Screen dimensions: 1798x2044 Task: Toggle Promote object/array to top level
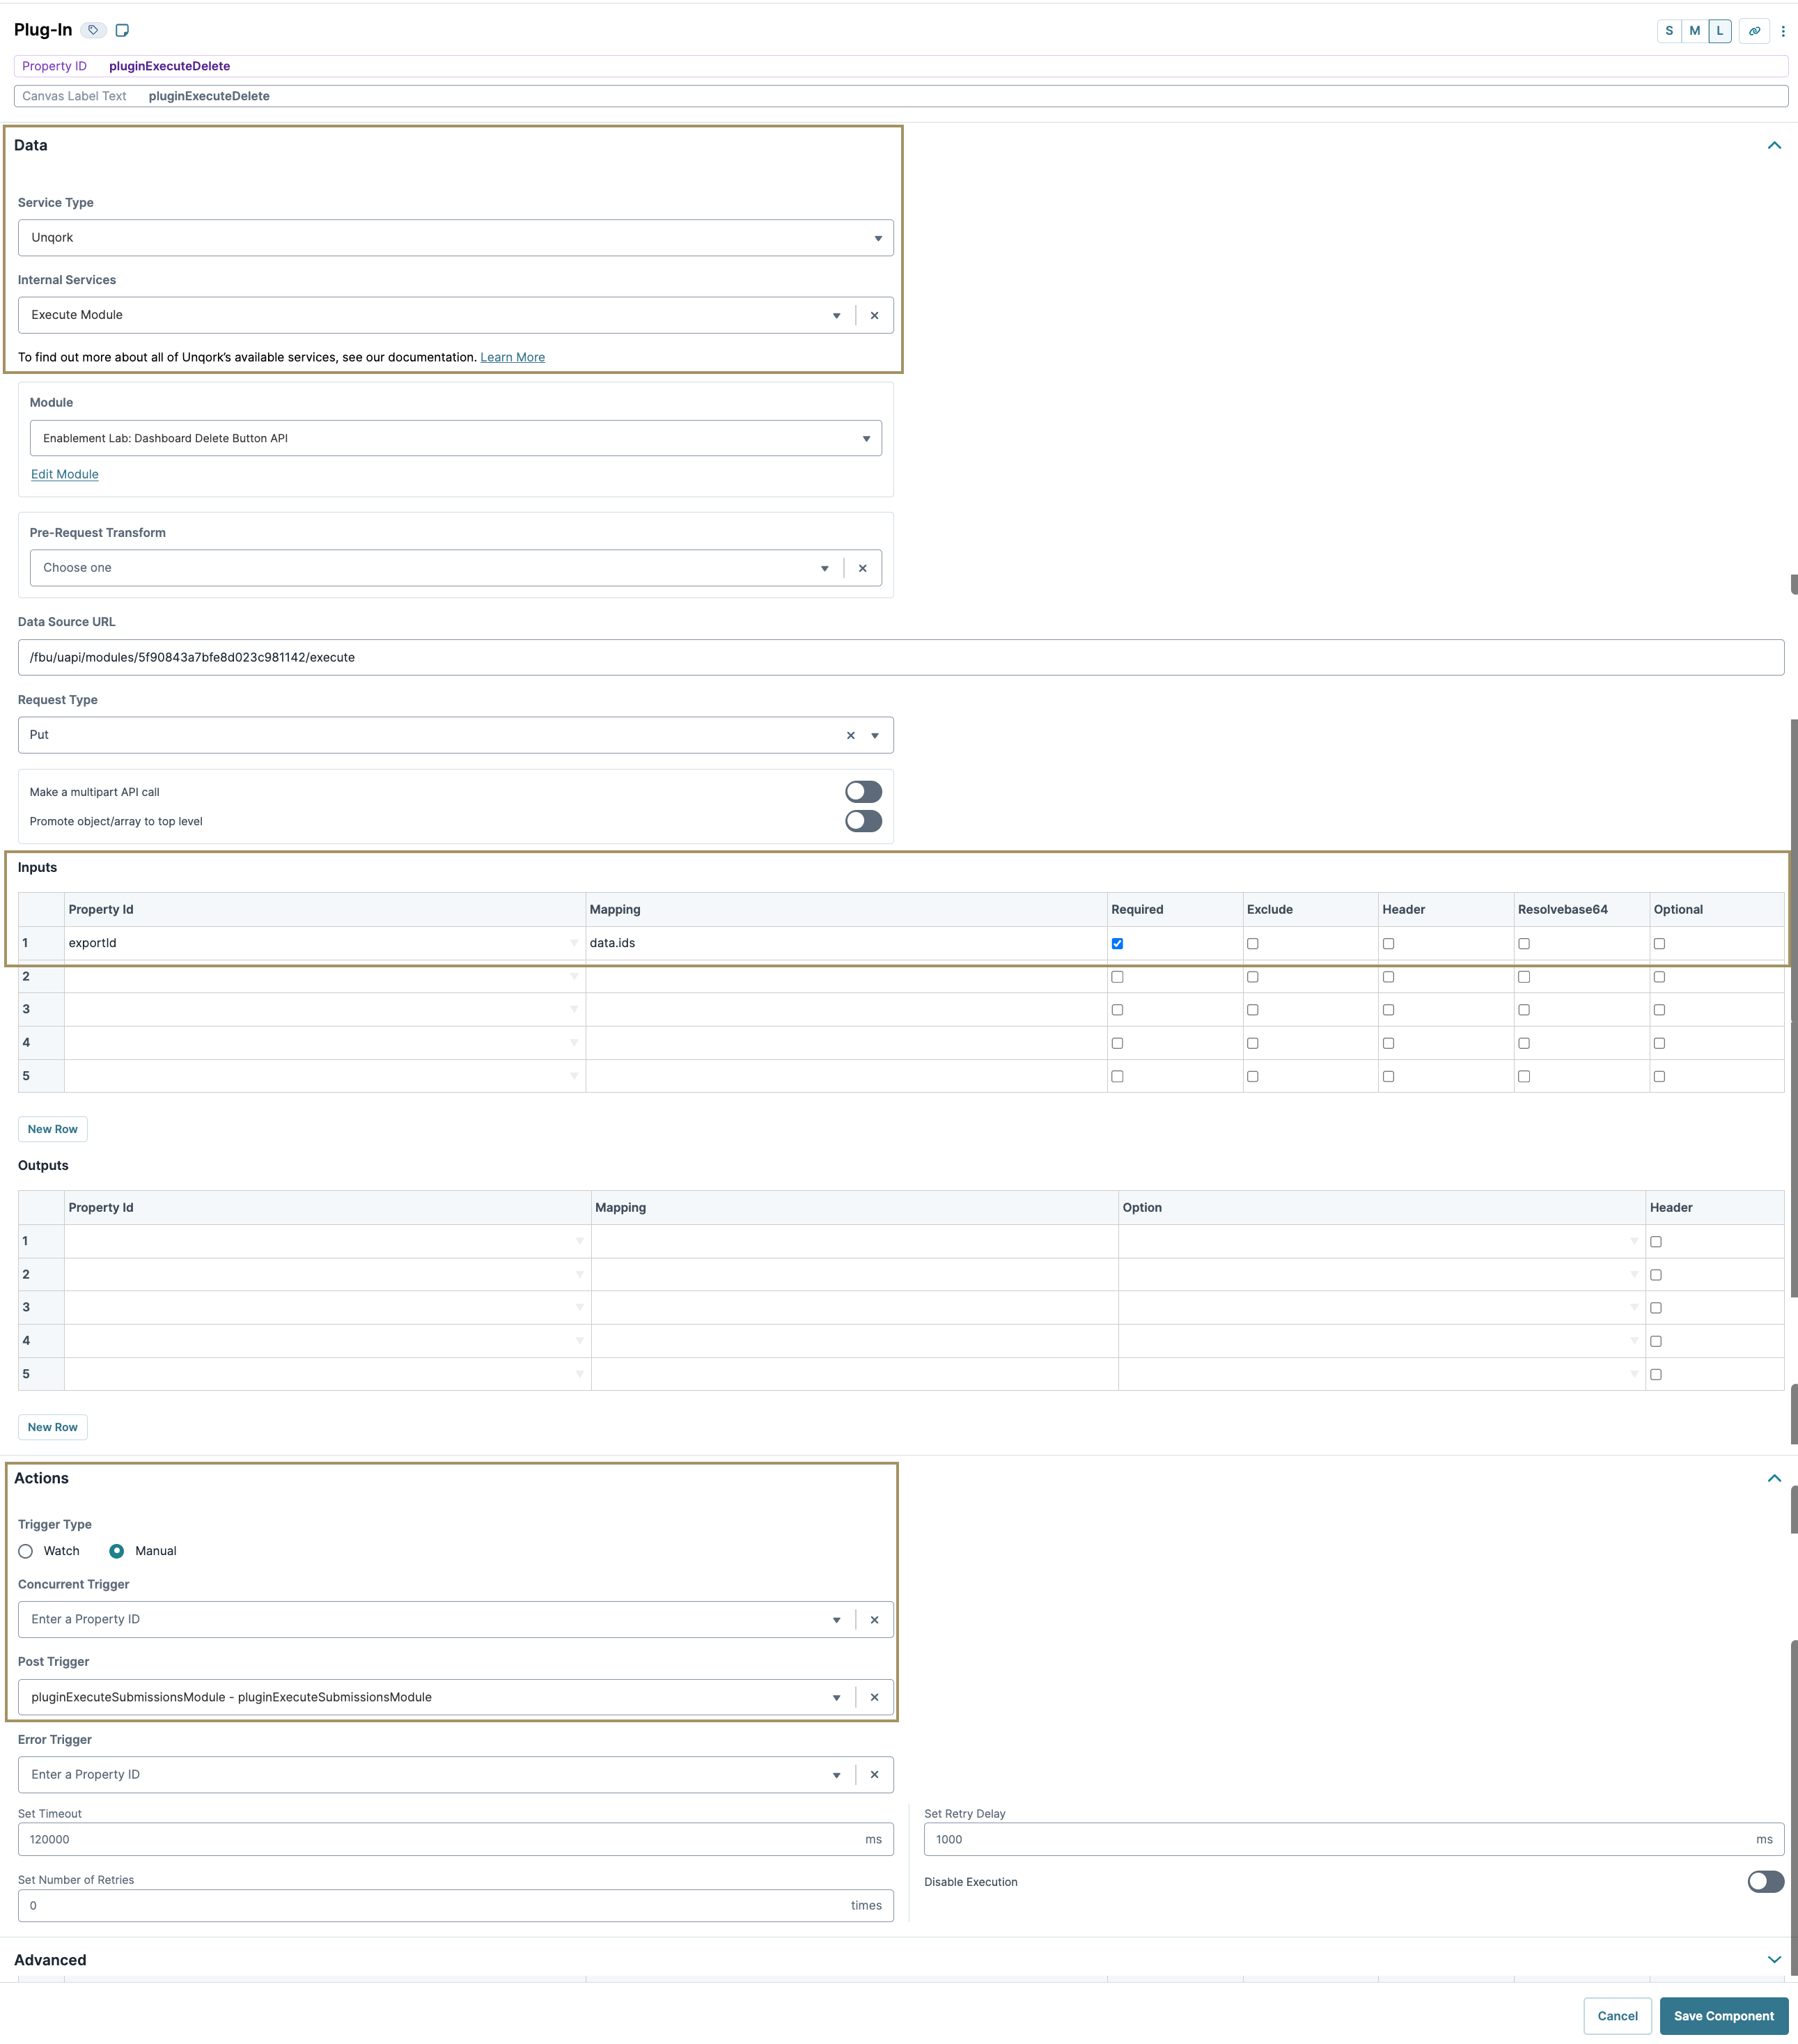click(864, 821)
